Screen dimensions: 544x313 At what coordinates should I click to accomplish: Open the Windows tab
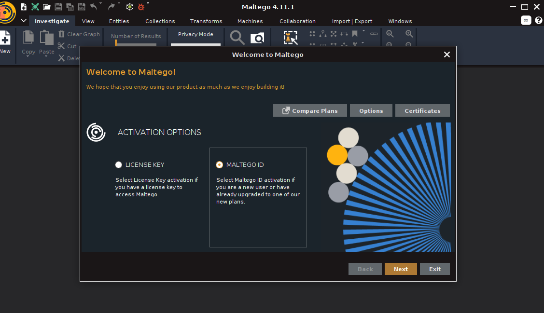coord(400,21)
